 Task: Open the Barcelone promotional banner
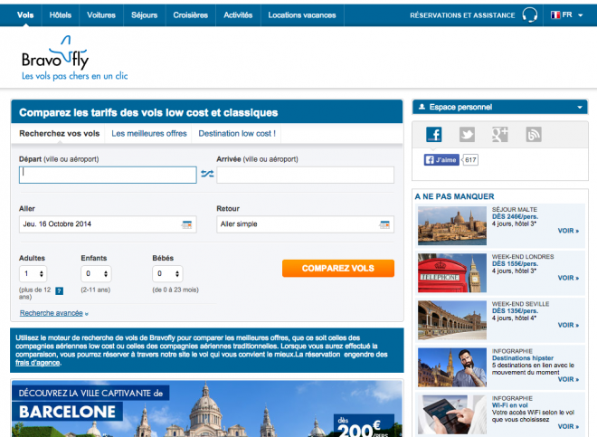pyautogui.click(x=207, y=408)
